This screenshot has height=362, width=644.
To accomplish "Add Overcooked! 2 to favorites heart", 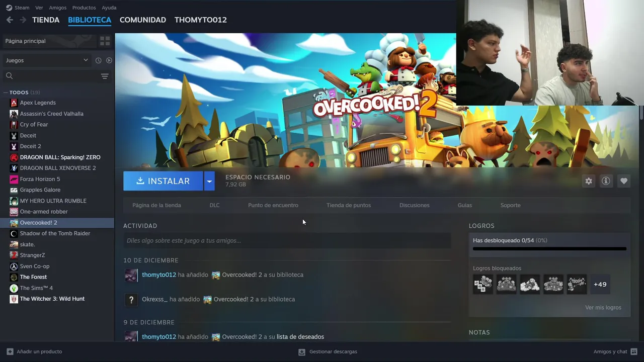I will [623, 181].
